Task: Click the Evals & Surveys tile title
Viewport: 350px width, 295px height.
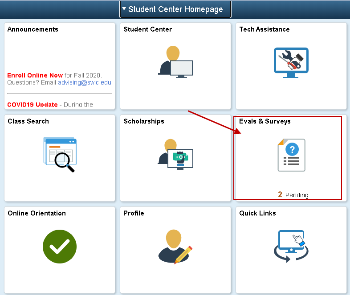Action: (265, 121)
